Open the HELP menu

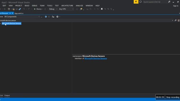pos(97,6)
